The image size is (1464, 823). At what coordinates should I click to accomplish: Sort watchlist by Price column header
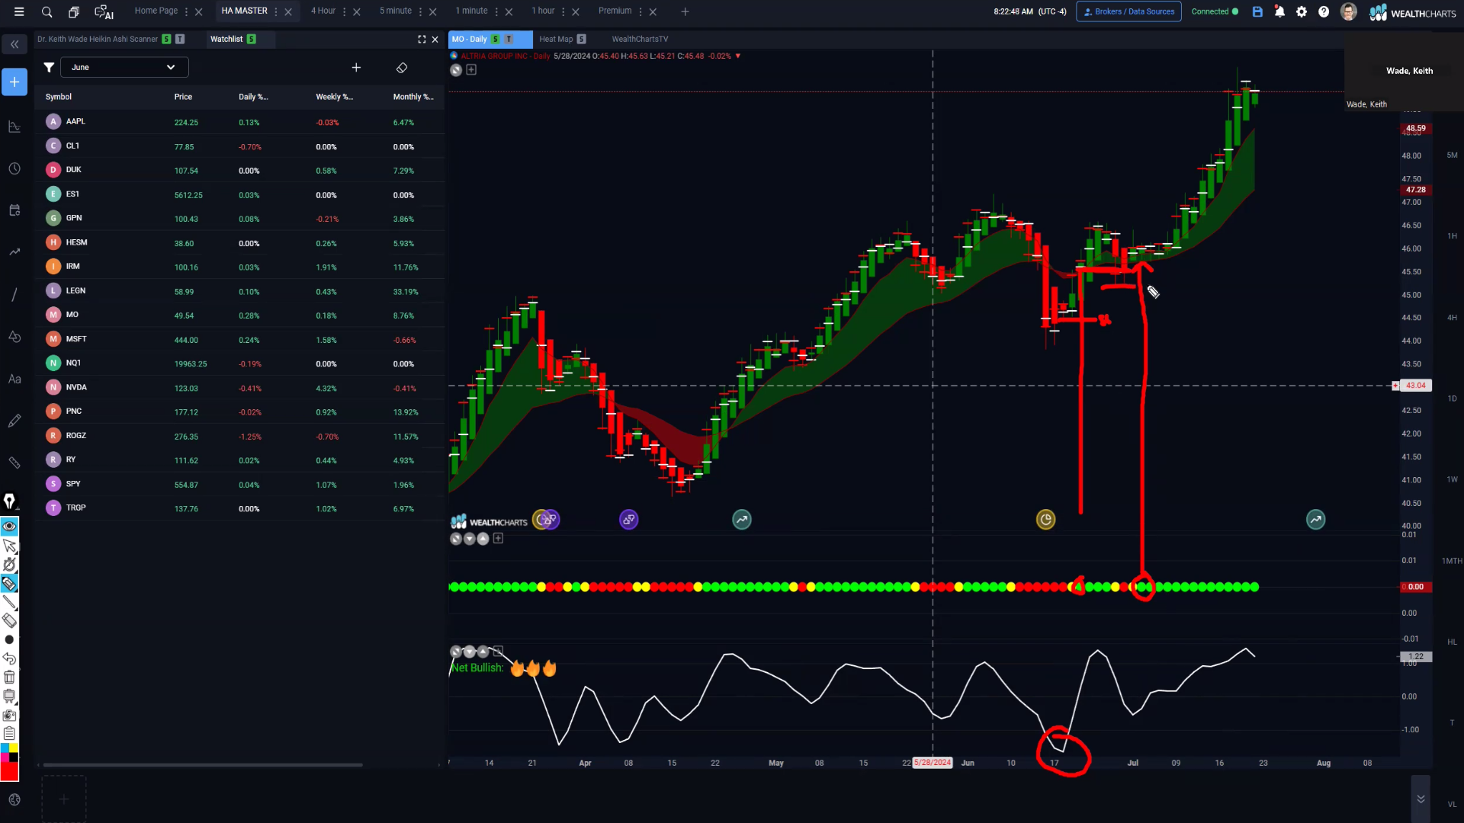coord(183,98)
